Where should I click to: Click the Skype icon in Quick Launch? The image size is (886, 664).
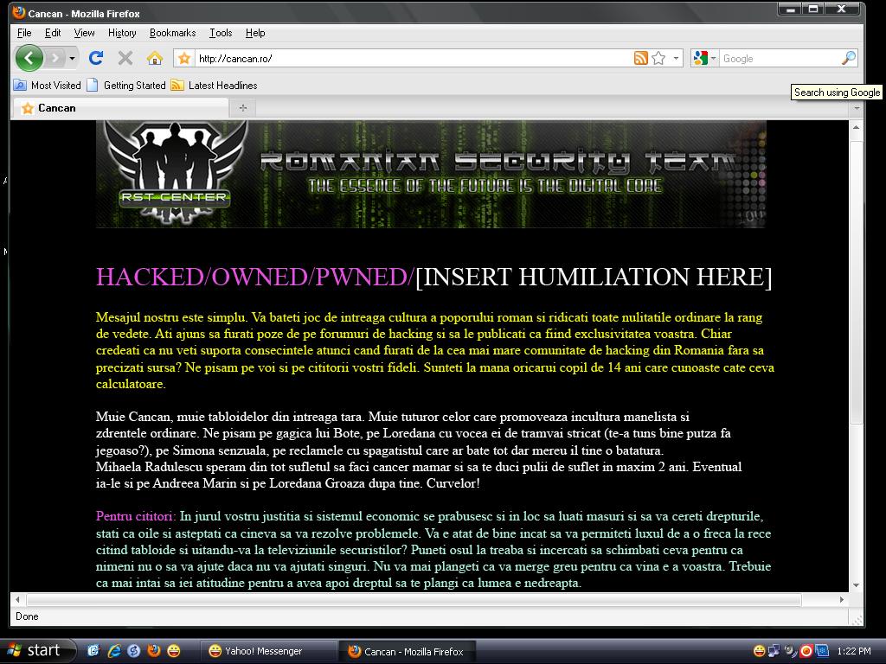[133, 651]
